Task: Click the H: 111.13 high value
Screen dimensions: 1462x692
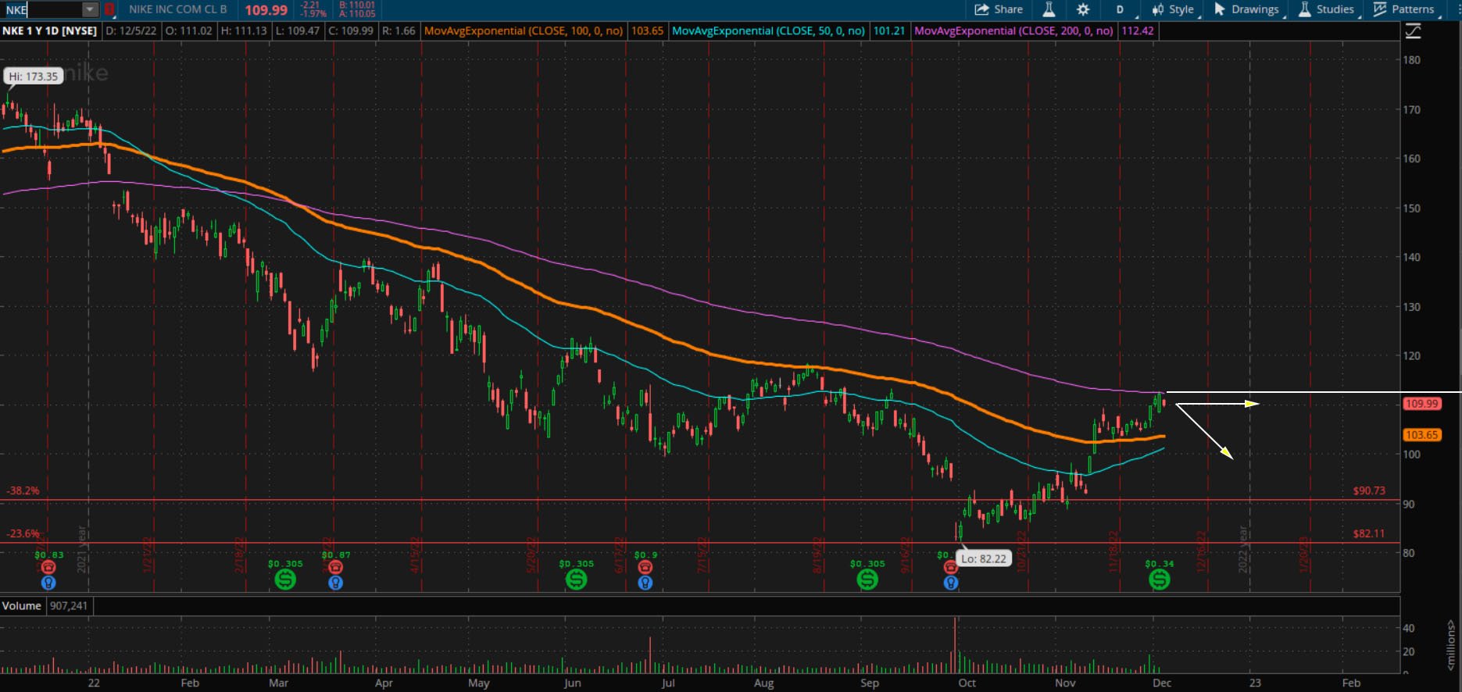Action: point(243,31)
